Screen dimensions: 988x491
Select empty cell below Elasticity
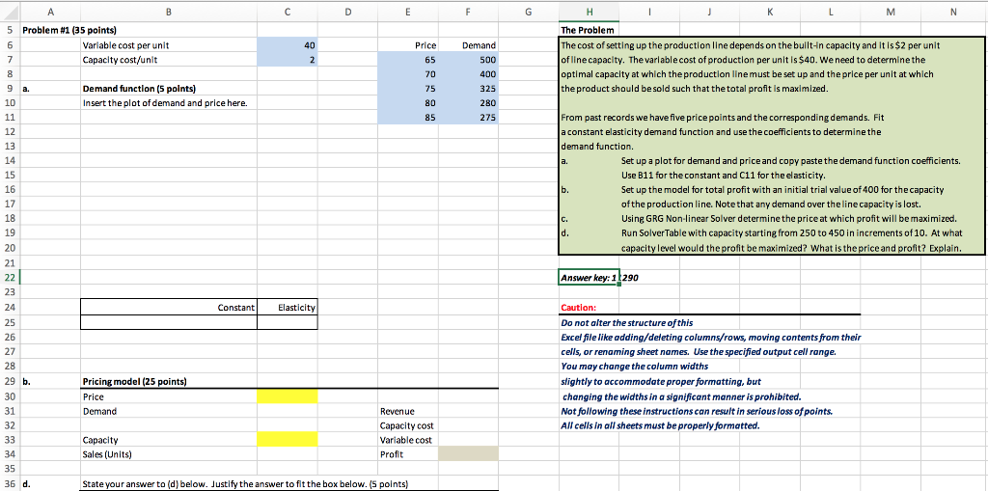pyautogui.click(x=288, y=321)
